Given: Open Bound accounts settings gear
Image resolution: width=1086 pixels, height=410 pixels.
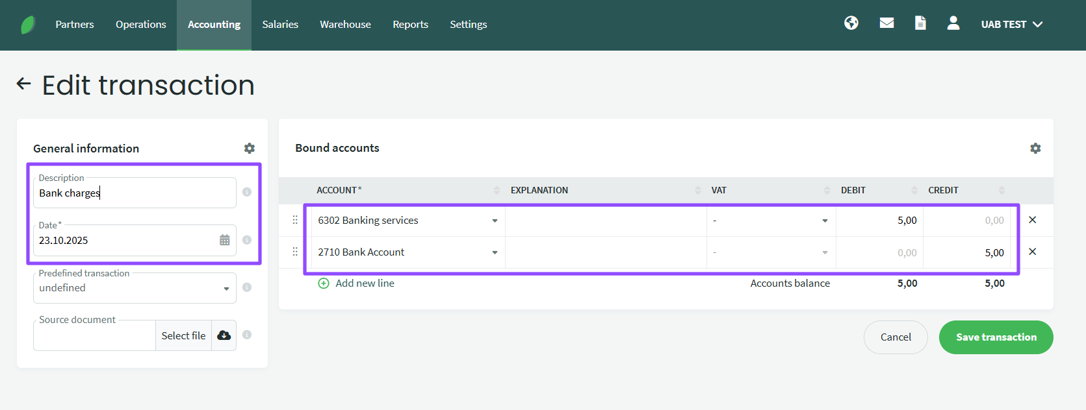Looking at the screenshot, I should tap(1035, 149).
